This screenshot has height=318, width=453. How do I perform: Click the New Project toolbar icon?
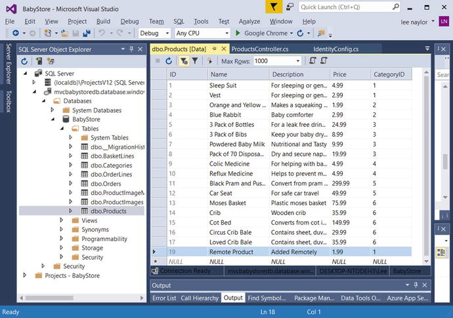[x=48, y=34]
